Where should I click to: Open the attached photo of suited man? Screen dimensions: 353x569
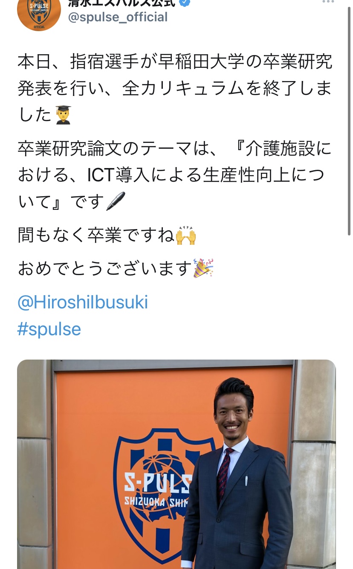tap(176, 464)
